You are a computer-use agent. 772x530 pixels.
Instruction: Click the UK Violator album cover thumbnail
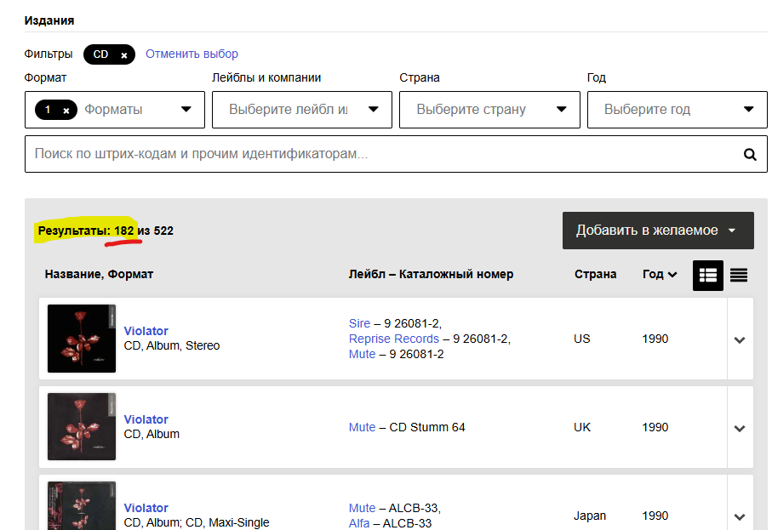(x=81, y=427)
